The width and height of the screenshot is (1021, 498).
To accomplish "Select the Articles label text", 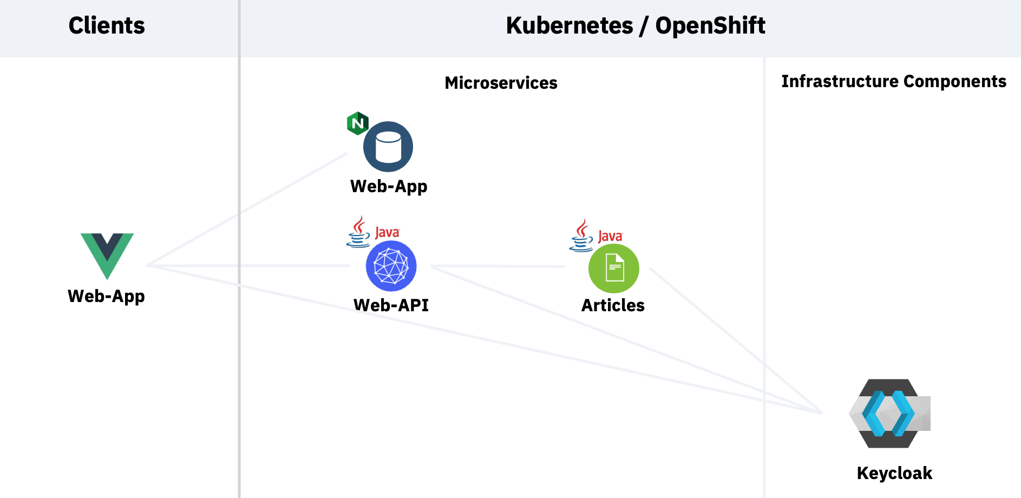I will coord(613,305).
